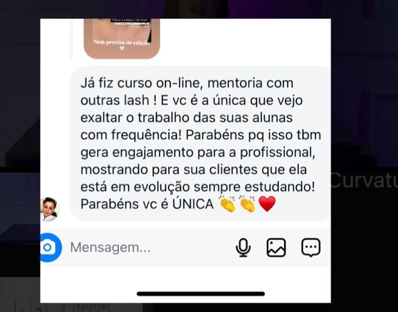Click the 'Nem precisa de edição' caption
This screenshot has width=398, height=312.
click(122, 42)
